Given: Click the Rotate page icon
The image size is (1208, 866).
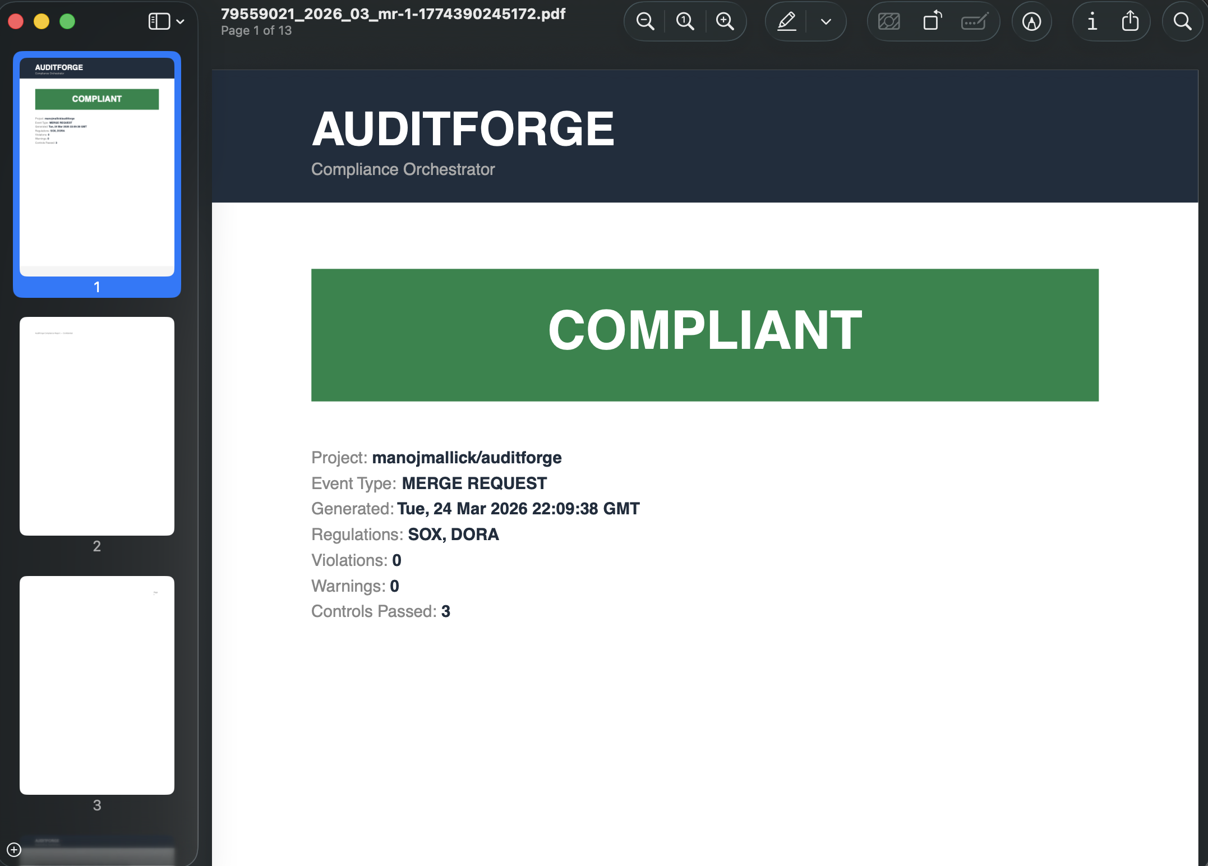Looking at the screenshot, I should [932, 22].
